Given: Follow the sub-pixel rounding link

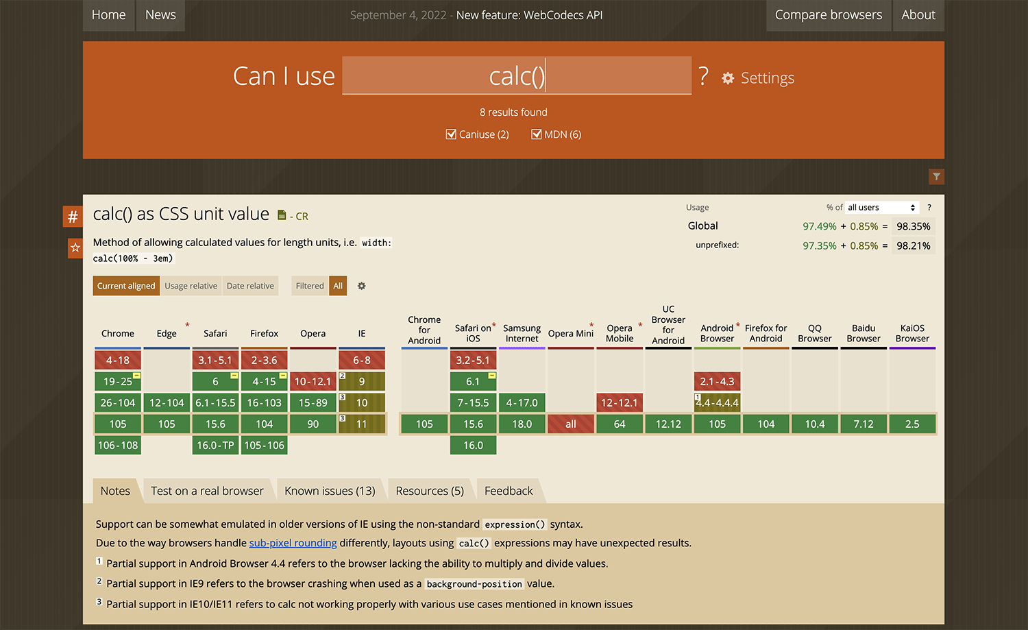Looking at the screenshot, I should click(293, 542).
